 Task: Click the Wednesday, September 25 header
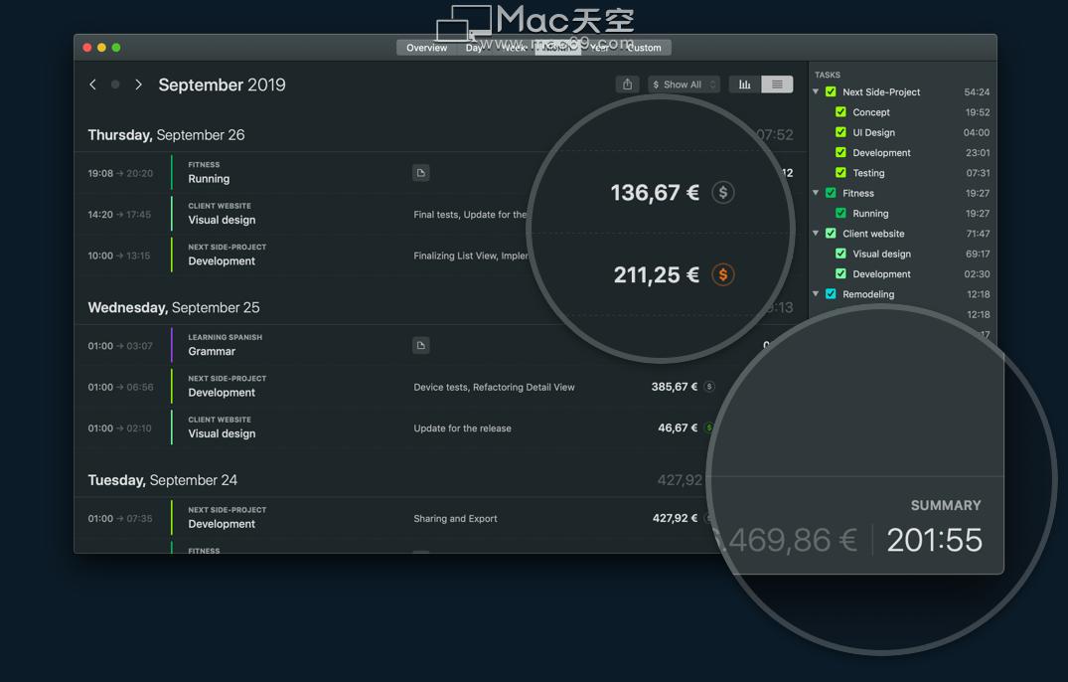pyautogui.click(x=174, y=307)
